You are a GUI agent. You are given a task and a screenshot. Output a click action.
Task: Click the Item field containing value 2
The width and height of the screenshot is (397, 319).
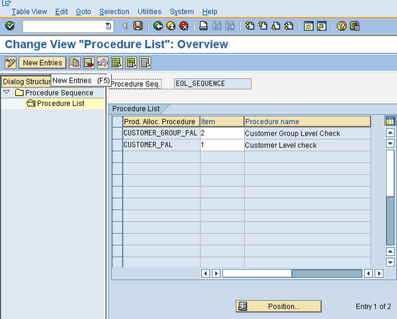pyautogui.click(x=222, y=134)
